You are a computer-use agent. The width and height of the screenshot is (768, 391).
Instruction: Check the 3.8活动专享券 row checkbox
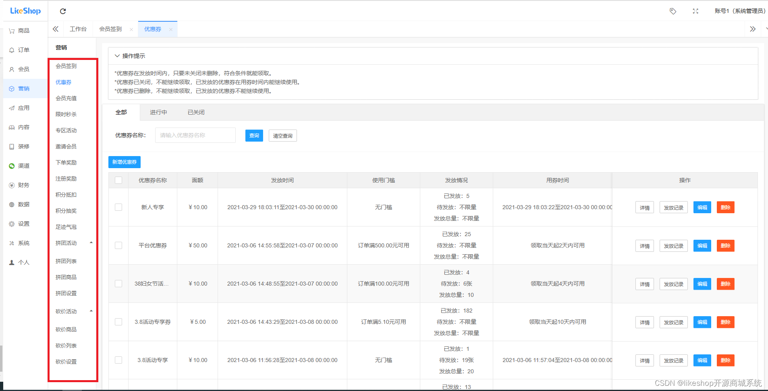click(x=118, y=322)
